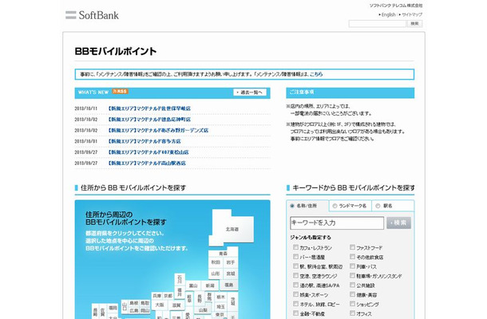Check the 公共施設 genre box
Screen dimensions: 487x319
pyautogui.click(x=352, y=285)
